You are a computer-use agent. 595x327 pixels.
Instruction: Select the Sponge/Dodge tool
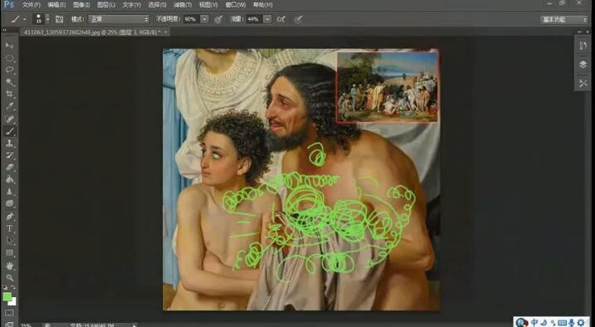[x=10, y=203]
